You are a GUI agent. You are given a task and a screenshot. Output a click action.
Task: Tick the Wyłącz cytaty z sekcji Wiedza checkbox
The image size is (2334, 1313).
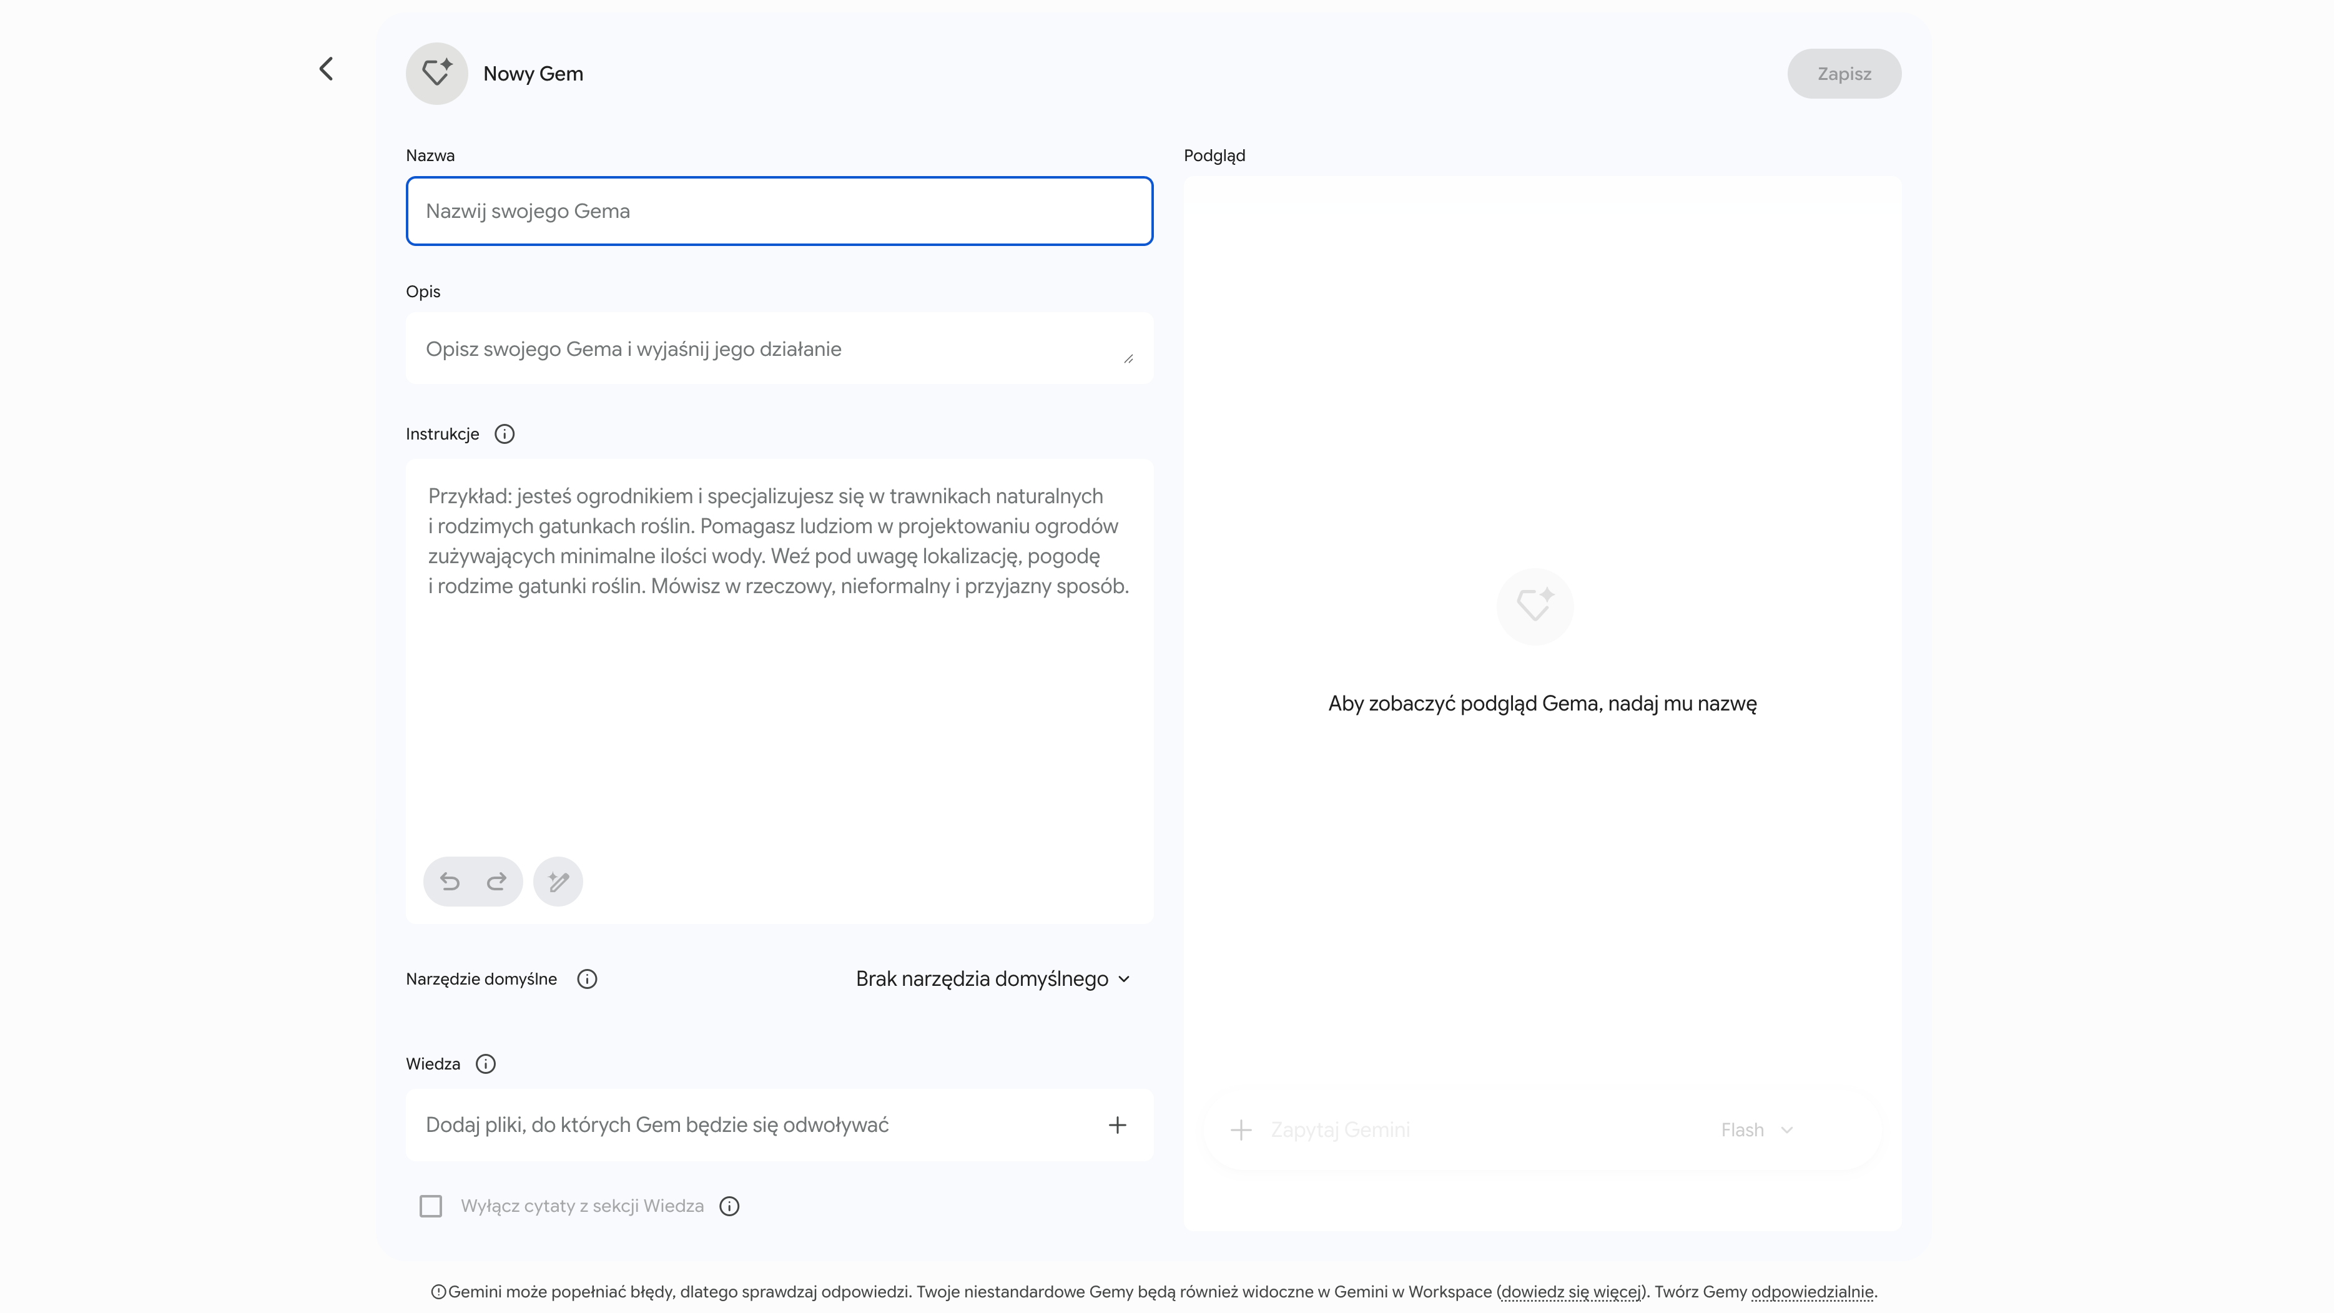pos(431,1206)
